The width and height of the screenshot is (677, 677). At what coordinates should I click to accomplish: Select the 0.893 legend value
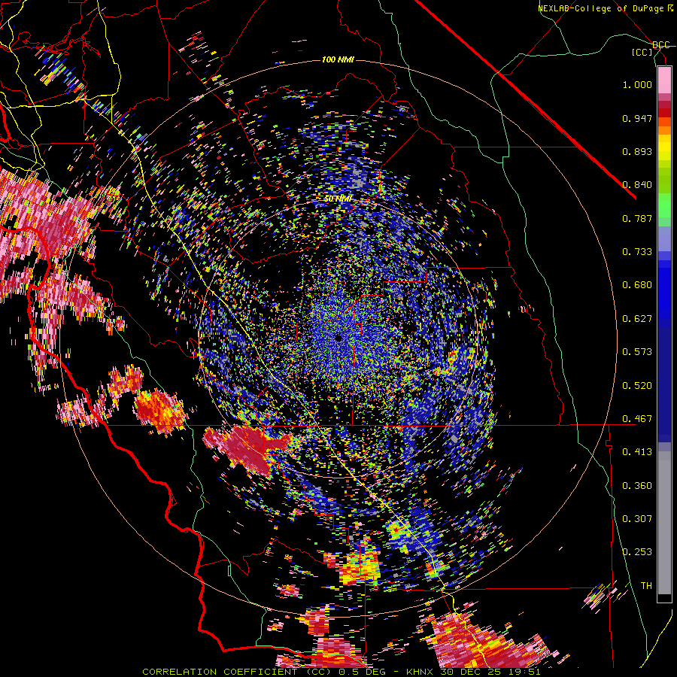(637, 151)
